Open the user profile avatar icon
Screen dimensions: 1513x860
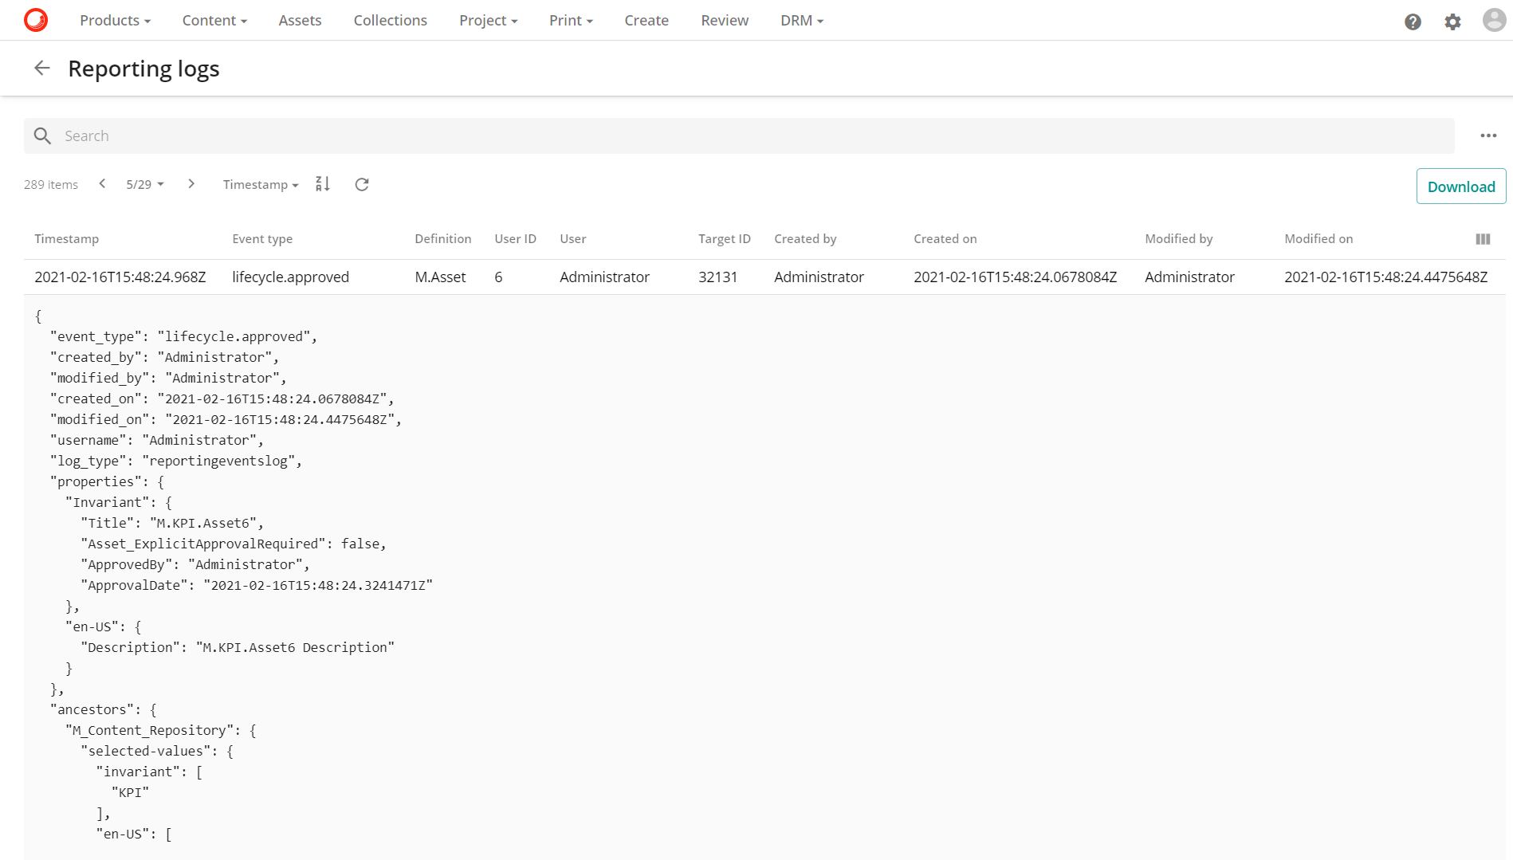coord(1494,20)
